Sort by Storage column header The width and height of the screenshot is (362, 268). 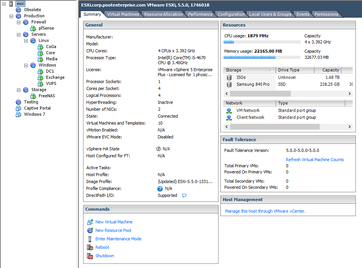[250, 70]
